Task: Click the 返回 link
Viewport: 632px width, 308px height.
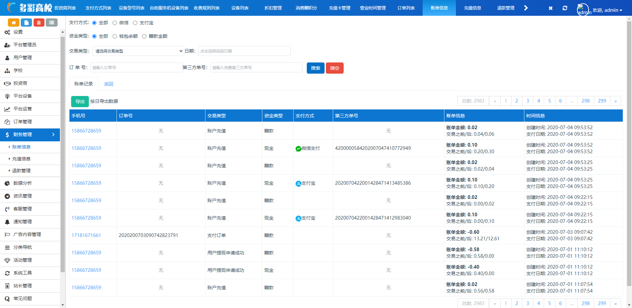Action: (109, 84)
